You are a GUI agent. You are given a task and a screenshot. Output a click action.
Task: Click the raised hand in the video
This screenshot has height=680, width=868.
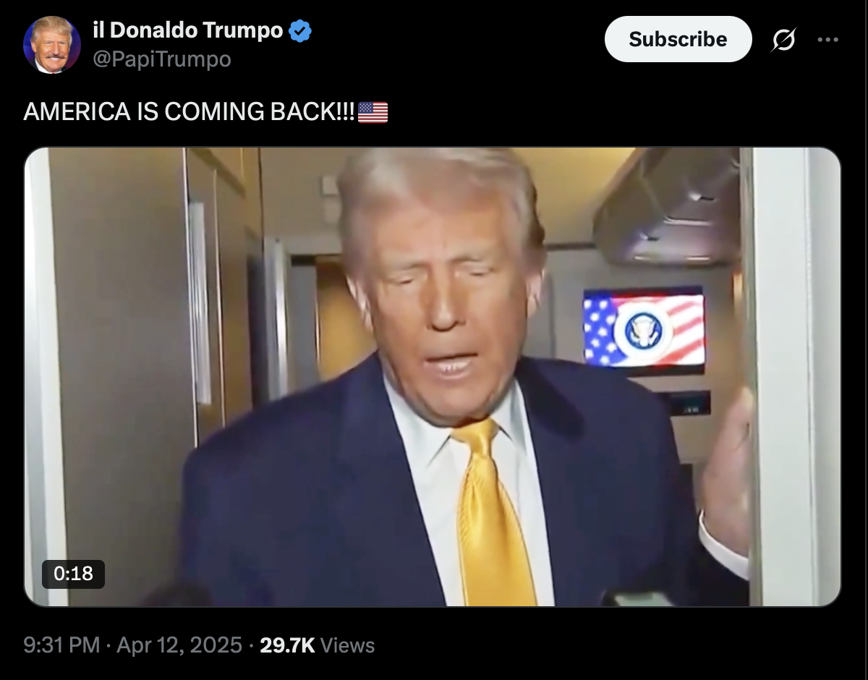pyautogui.click(x=727, y=474)
